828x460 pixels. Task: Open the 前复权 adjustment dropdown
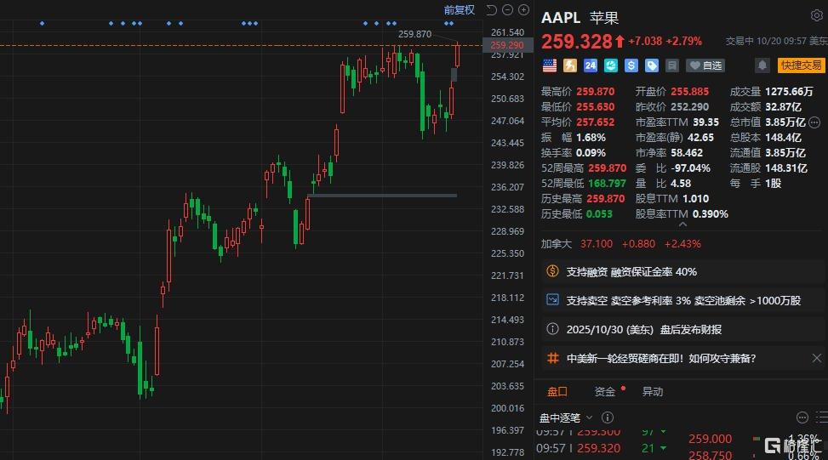460,10
